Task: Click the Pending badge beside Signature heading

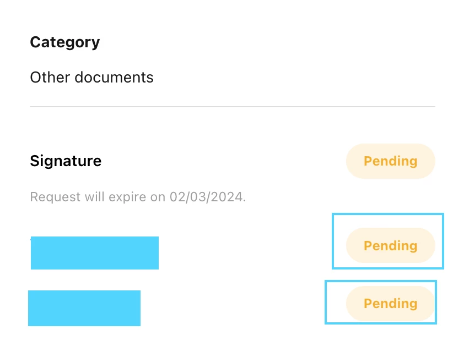Action: pyautogui.click(x=391, y=161)
